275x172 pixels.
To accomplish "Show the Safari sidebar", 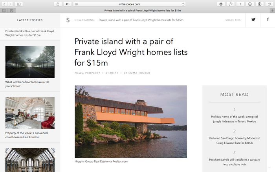I will [19, 4].
